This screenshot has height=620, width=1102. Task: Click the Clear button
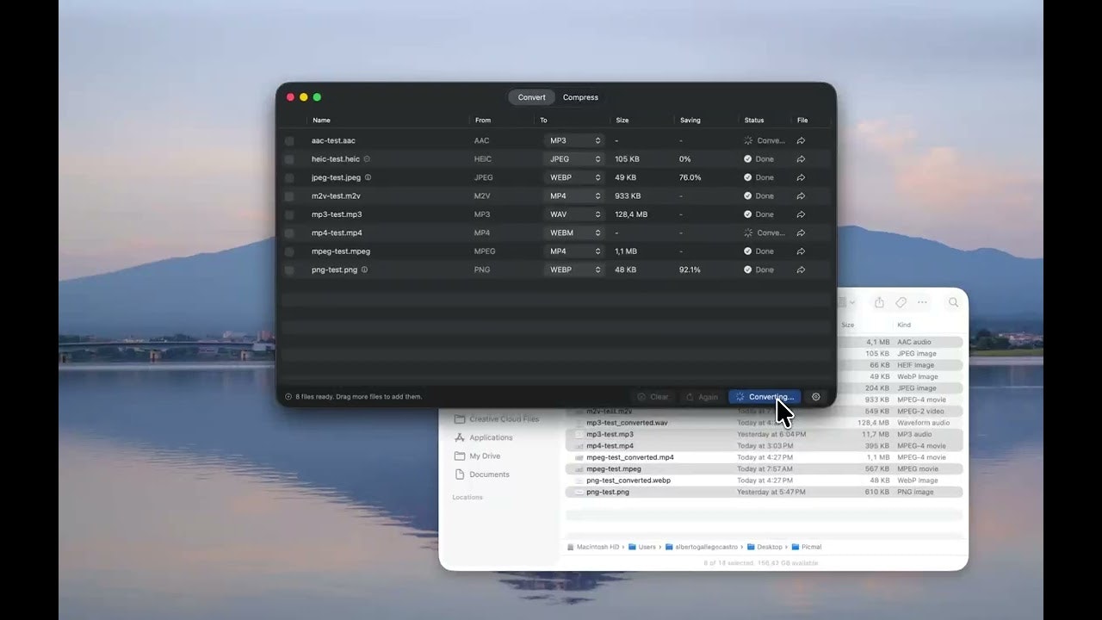tap(653, 397)
